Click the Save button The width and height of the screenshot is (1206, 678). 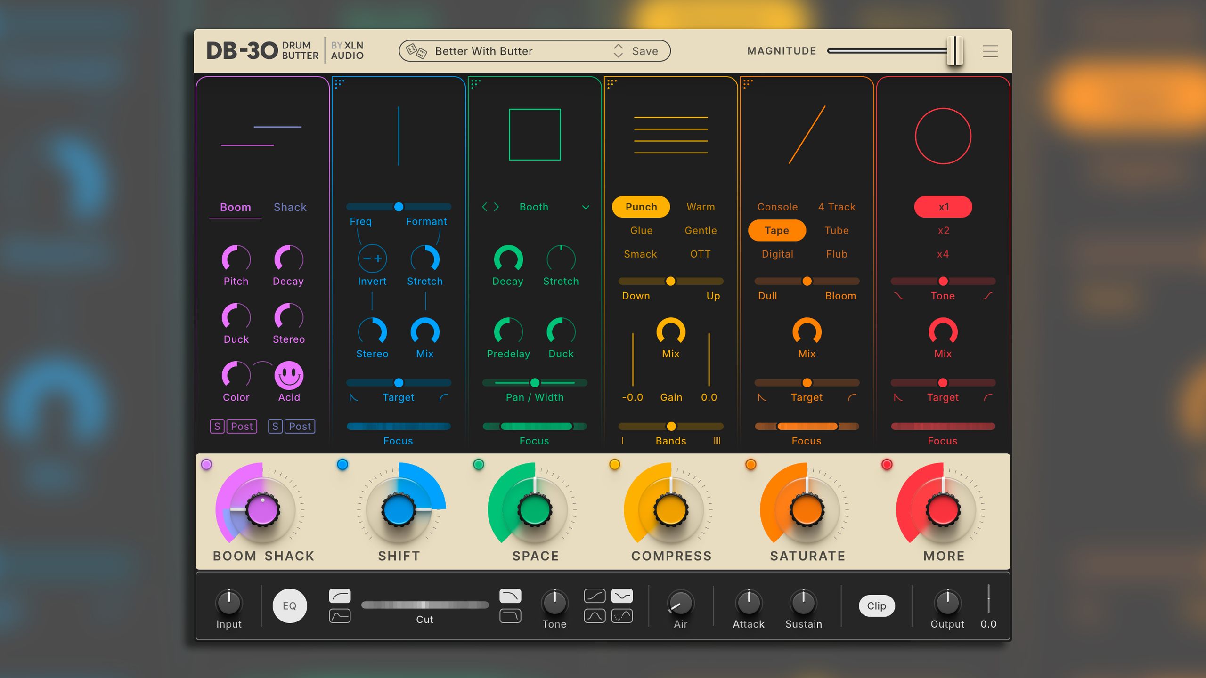pyautogui.click(x=645, y=51)
